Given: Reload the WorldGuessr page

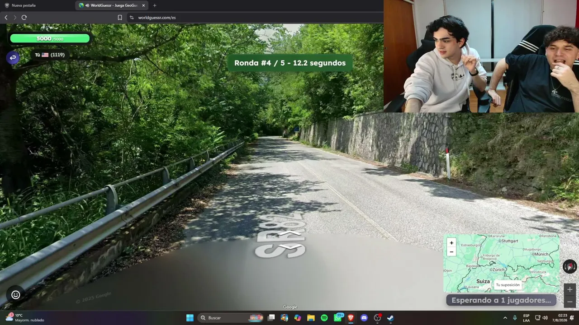Looking at the screenshot, I should 24,18.
